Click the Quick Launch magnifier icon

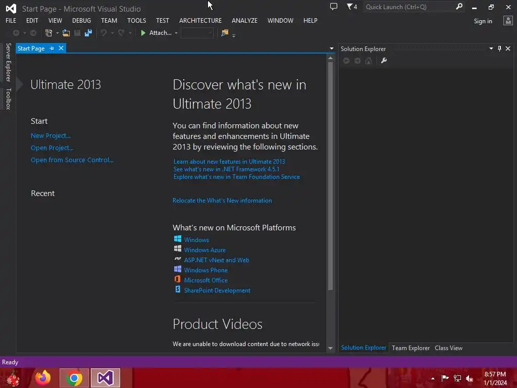459,7
